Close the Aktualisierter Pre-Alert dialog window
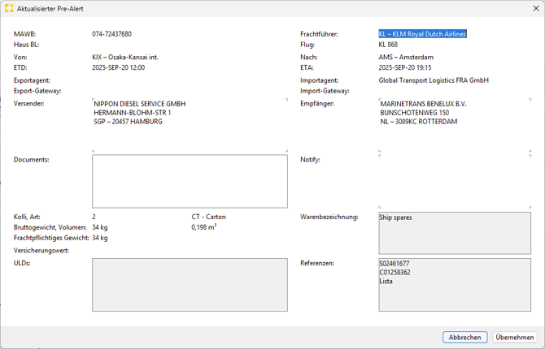Image resolution: width=545 pixels, height=349 pixels. click(535, 8)
